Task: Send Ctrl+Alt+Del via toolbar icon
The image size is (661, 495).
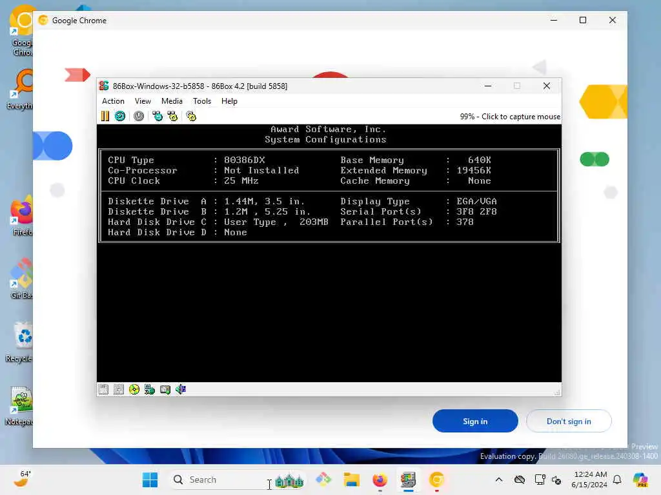Action: (x=158, y=116)
